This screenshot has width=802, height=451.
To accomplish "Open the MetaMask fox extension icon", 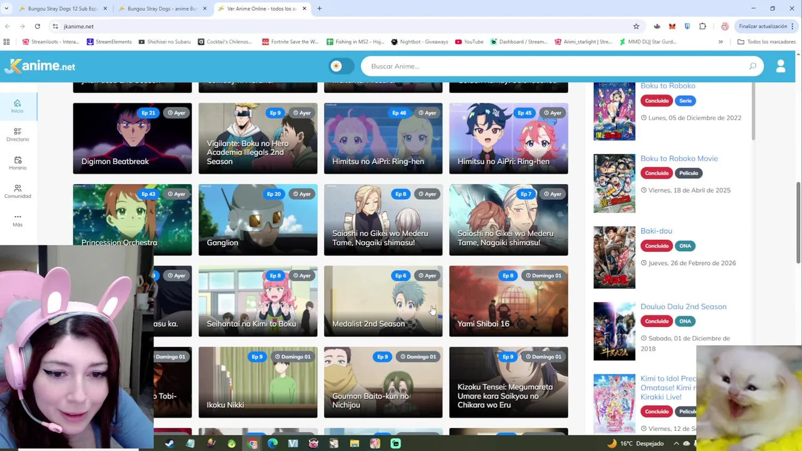I will coord(672,26).
